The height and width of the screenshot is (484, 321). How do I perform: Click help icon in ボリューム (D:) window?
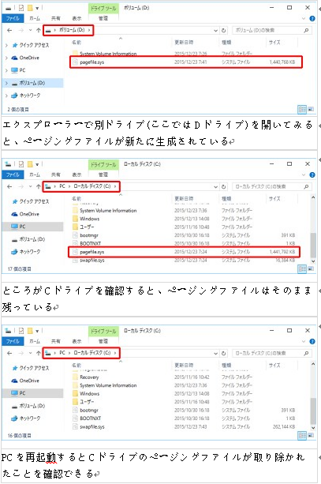click(312, 18)
